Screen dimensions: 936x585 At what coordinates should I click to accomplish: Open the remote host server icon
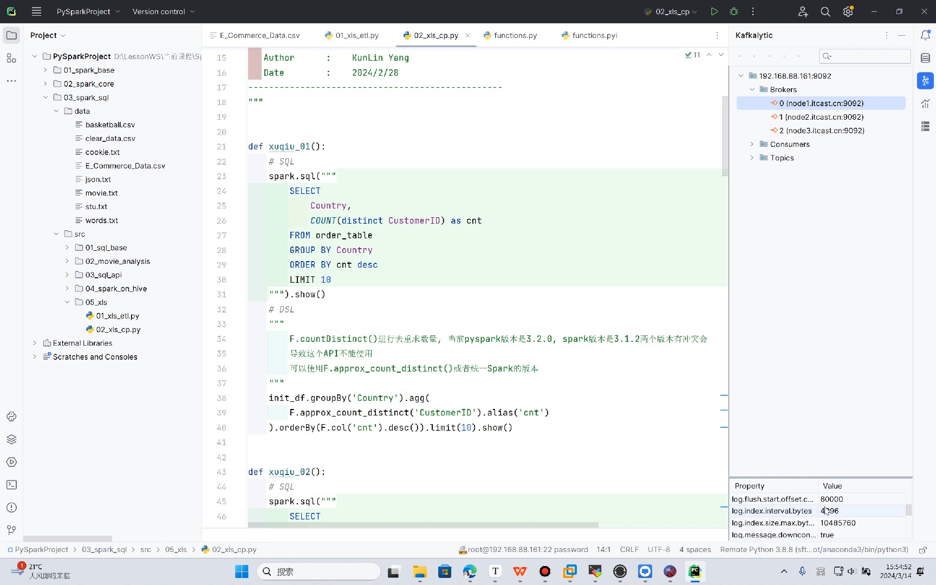click(x=925, y=126)
